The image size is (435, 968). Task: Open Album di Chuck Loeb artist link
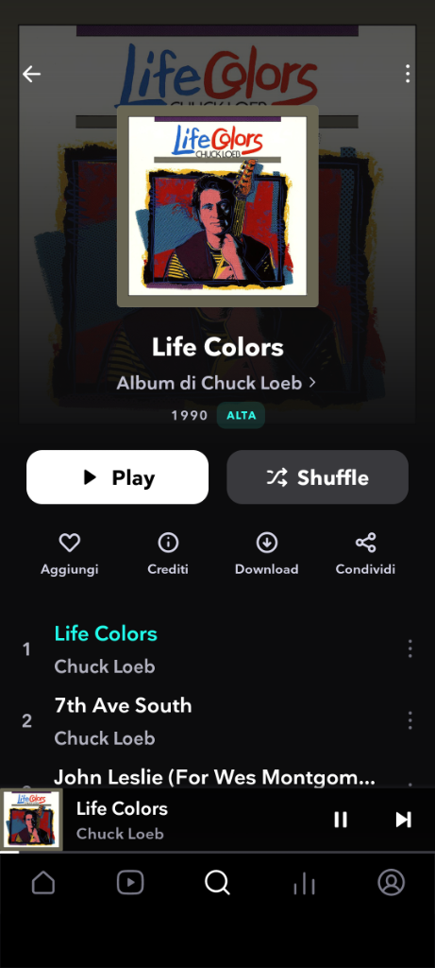(216, 383)
